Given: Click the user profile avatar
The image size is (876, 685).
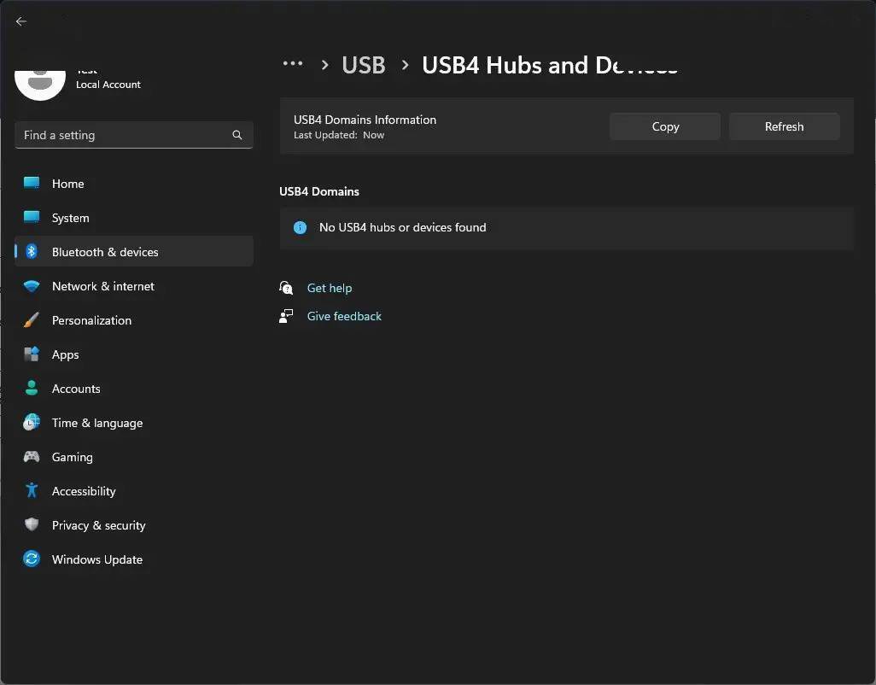Looking at the screenshot, I should click(40, 85).
